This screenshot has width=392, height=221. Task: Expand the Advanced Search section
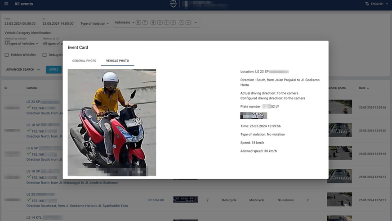click(x=23, y=70)
